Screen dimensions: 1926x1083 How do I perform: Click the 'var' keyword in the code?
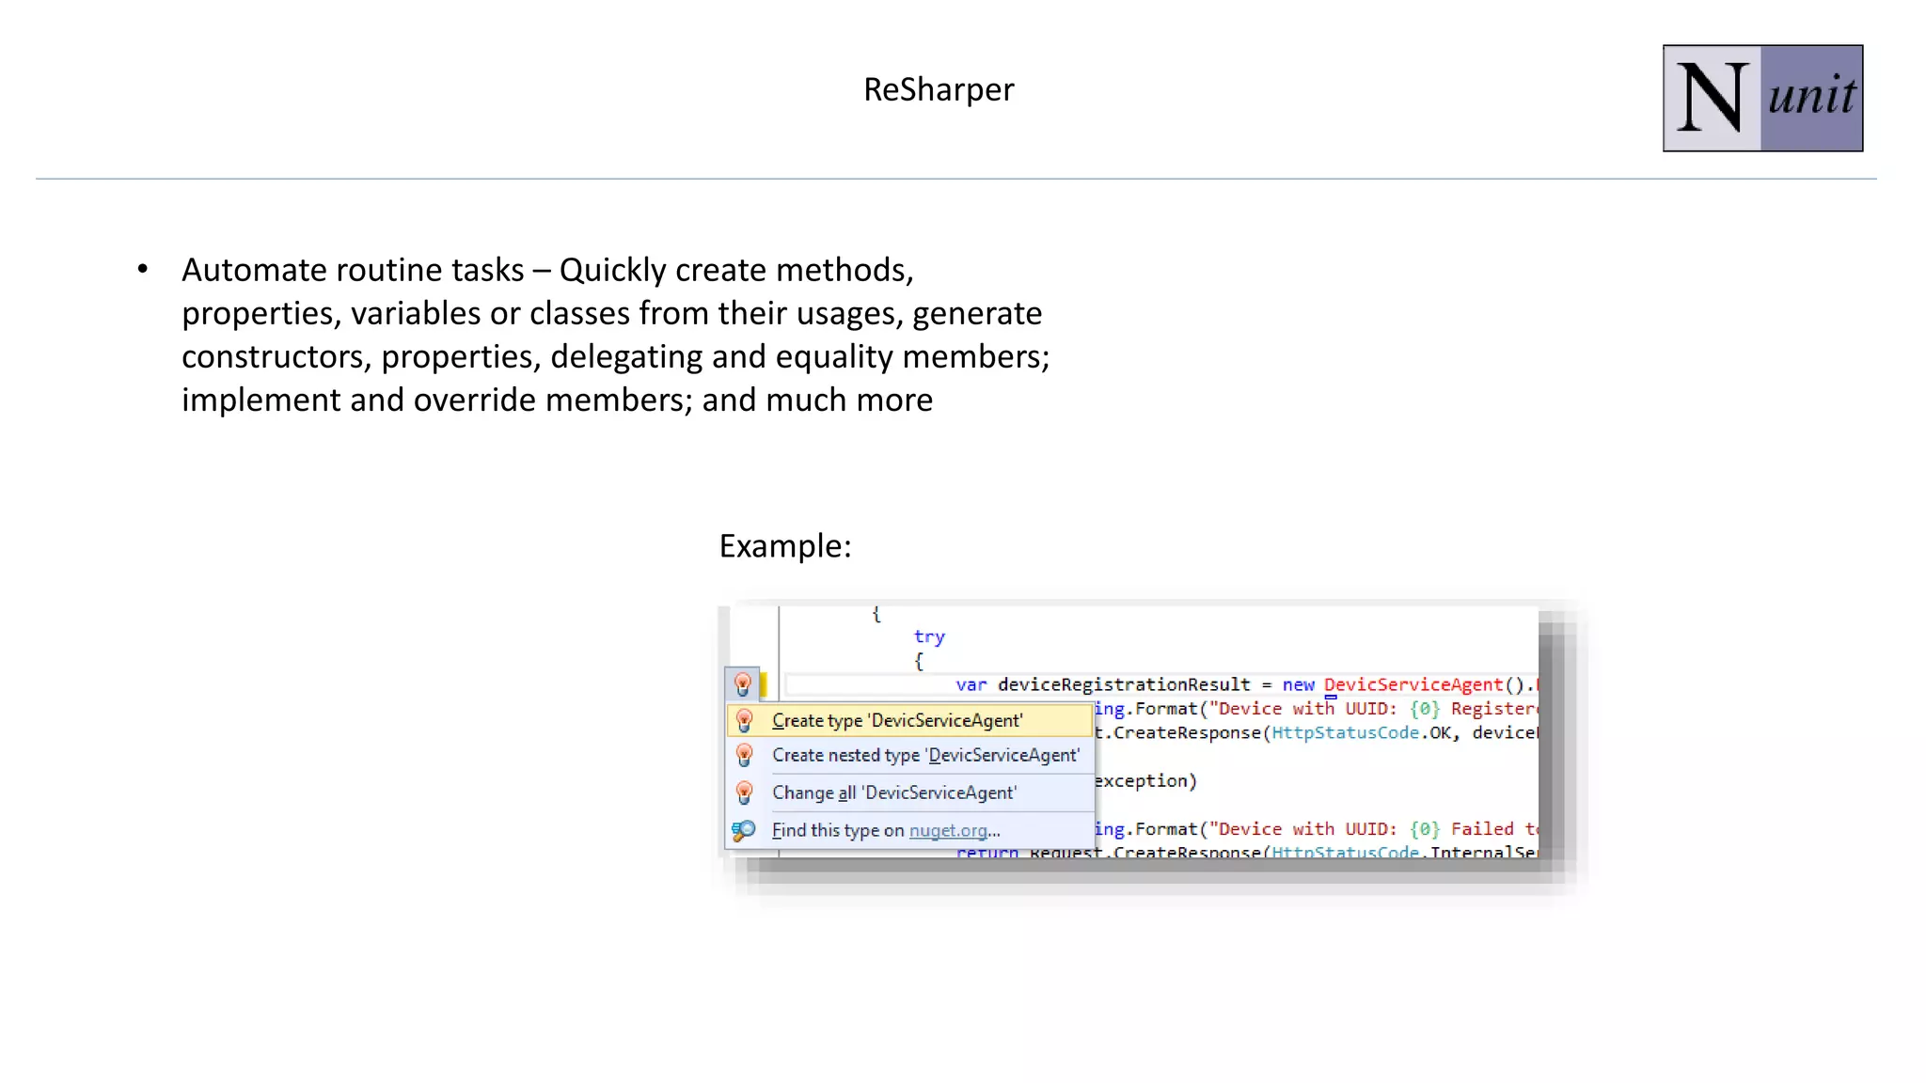click(971, 684)
